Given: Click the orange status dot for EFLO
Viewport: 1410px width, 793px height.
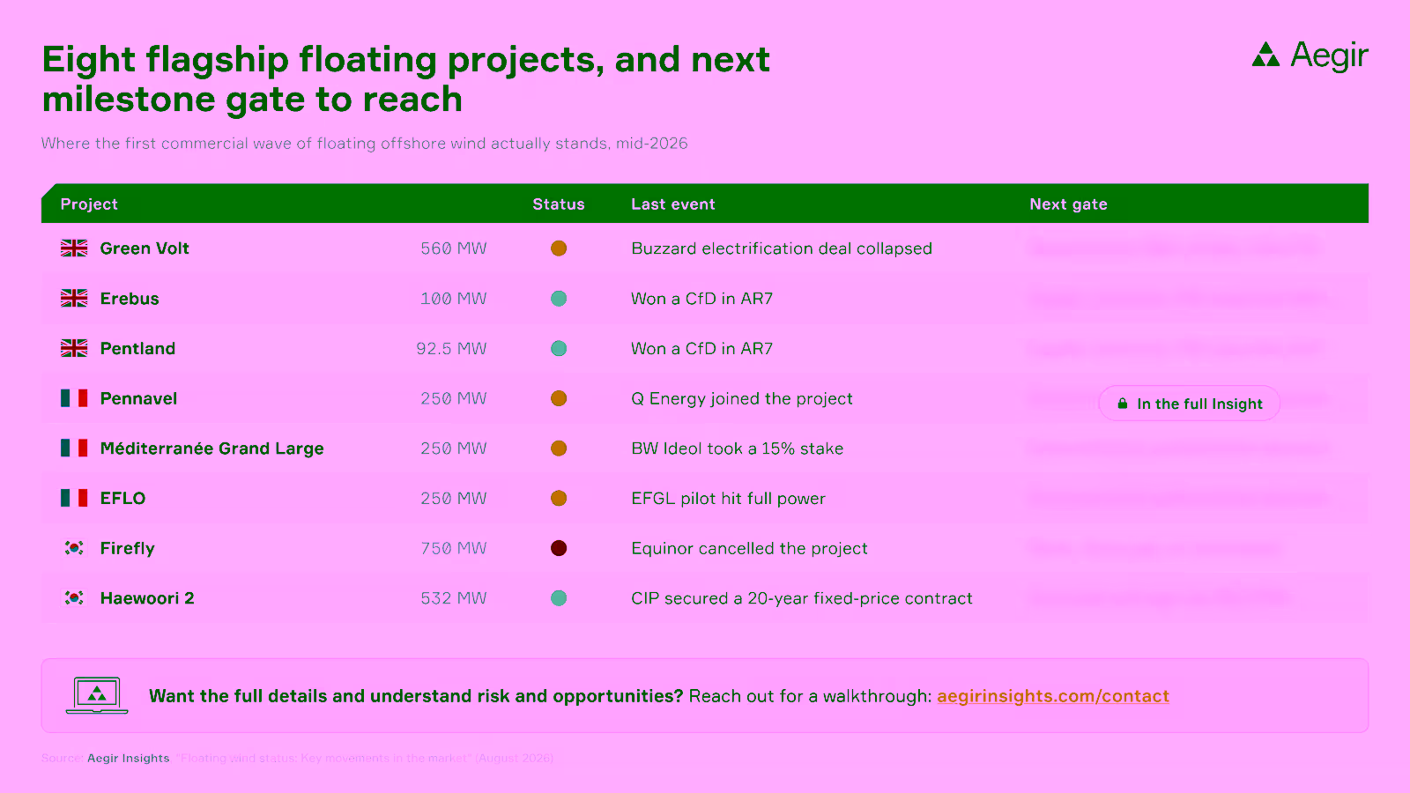Looking at the screenshot, I should pos(559,498).
